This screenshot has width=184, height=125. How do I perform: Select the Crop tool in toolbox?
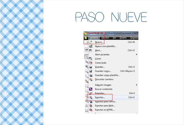87,66
